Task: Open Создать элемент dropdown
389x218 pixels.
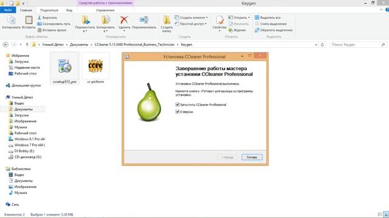Action: pyautogui.click(x=191, y=18)
